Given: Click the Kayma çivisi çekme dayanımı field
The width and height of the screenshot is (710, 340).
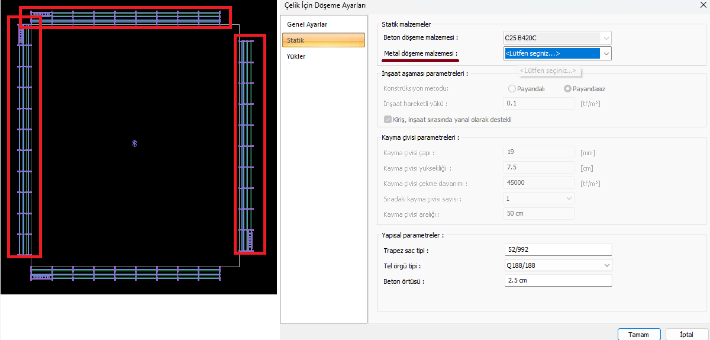Looking at the screenshot, I should pyautogui.click(x=538, y=183).
